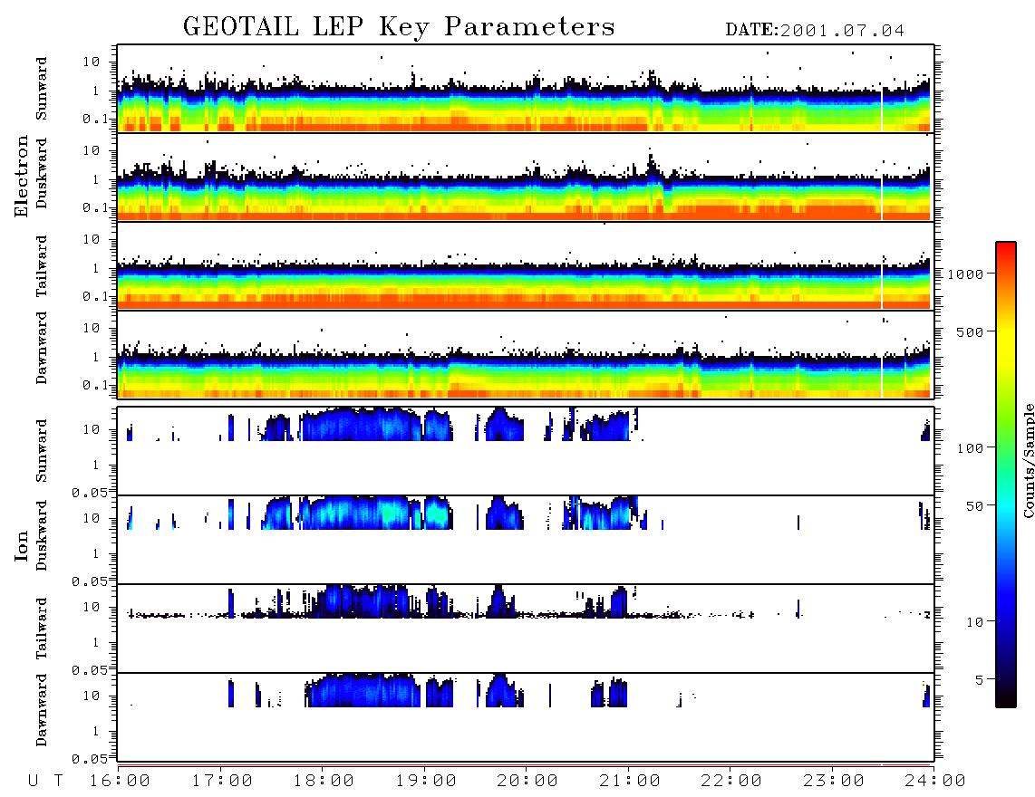Select the 17:00 time tick label

tap(222, 782)
